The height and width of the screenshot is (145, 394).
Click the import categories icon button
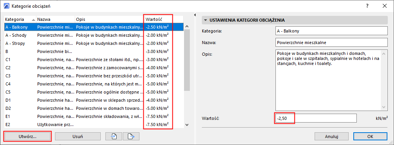(x=114, y=136)
